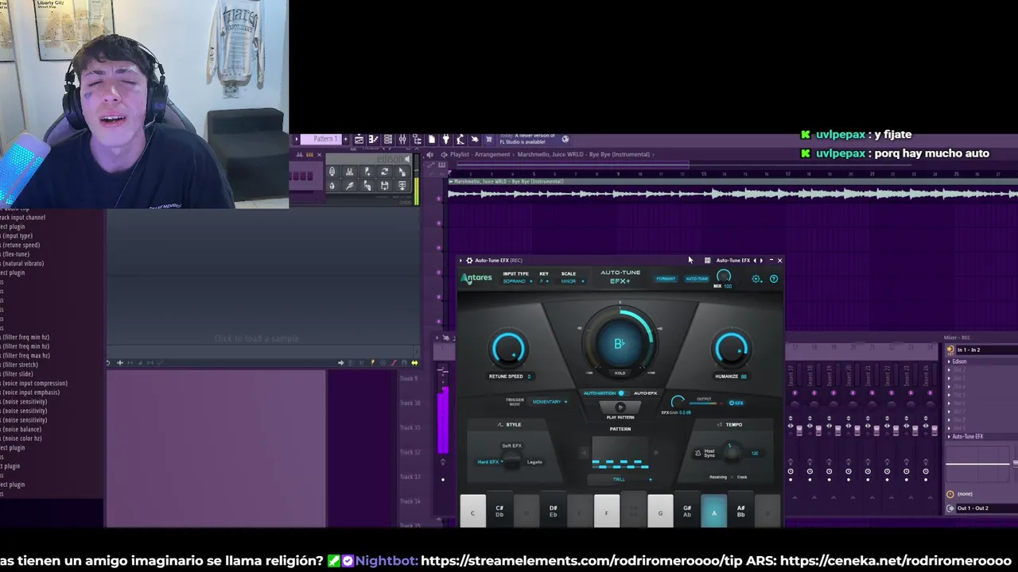Click the Play Pattern button
The height and width of the screenshot is (572, 1018).
[620, 408]
